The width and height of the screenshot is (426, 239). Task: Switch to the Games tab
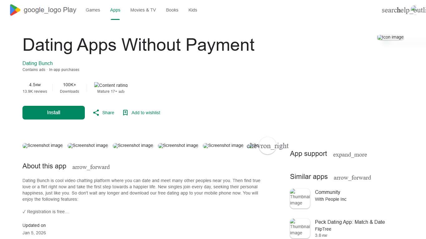coord(93,10)
